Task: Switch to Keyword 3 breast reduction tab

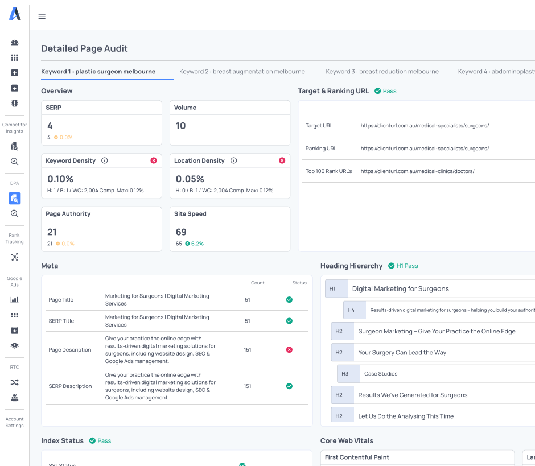Action: pos(382,72)
